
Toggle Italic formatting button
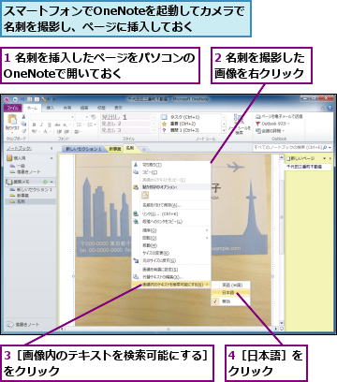point(41,125)
